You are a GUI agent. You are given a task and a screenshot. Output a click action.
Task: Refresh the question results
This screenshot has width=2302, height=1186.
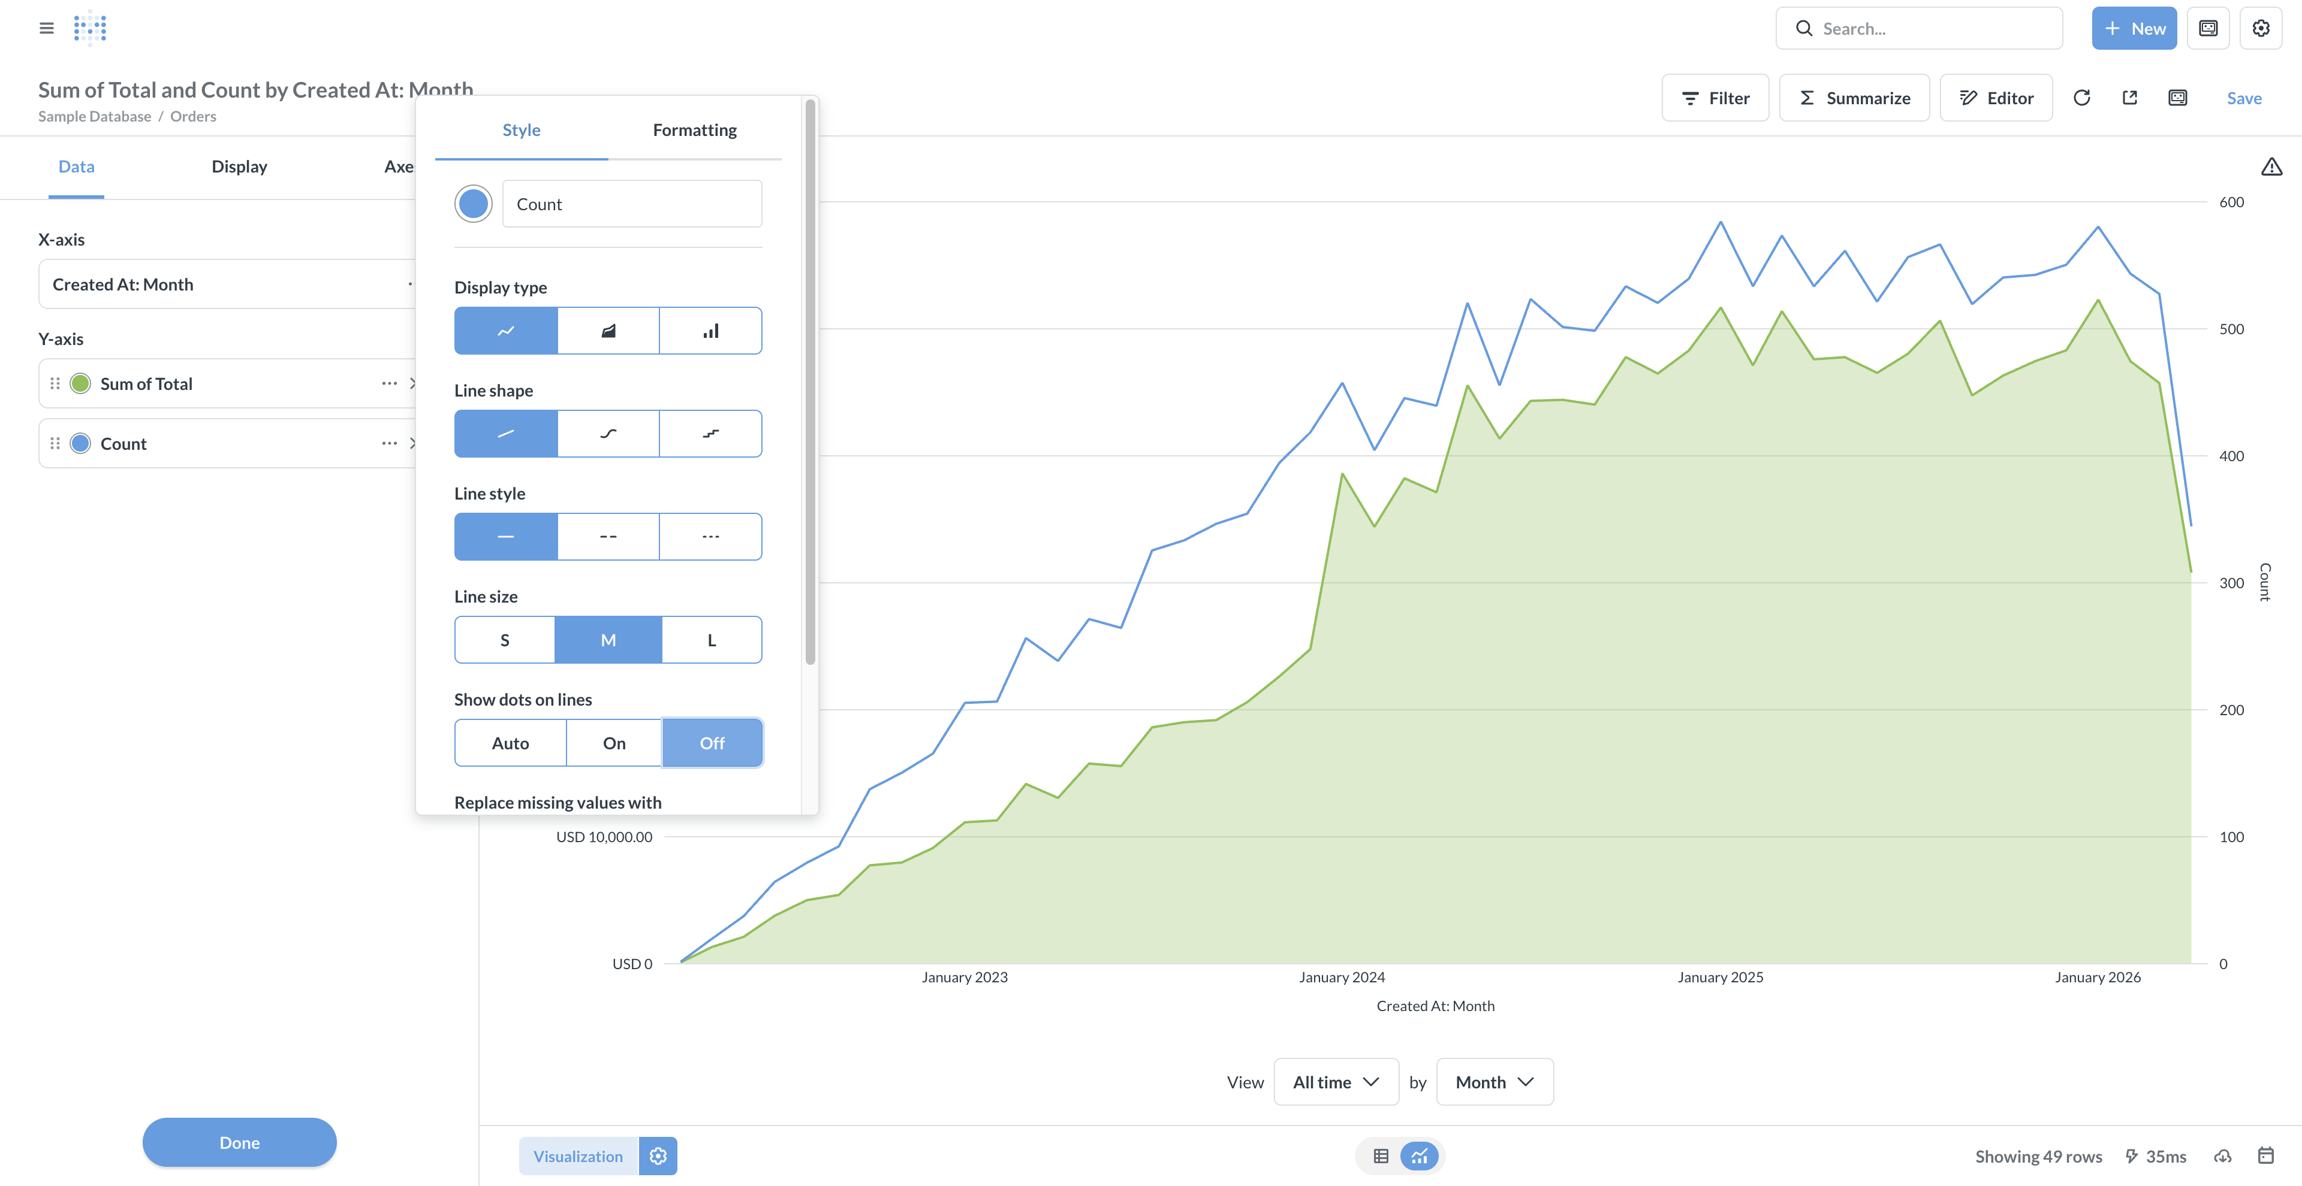2082,98
